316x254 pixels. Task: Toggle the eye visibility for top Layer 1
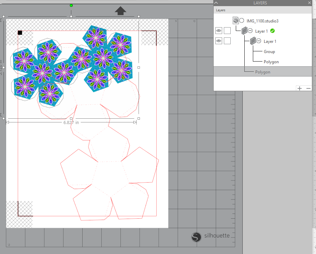click(x=218, y=30)
